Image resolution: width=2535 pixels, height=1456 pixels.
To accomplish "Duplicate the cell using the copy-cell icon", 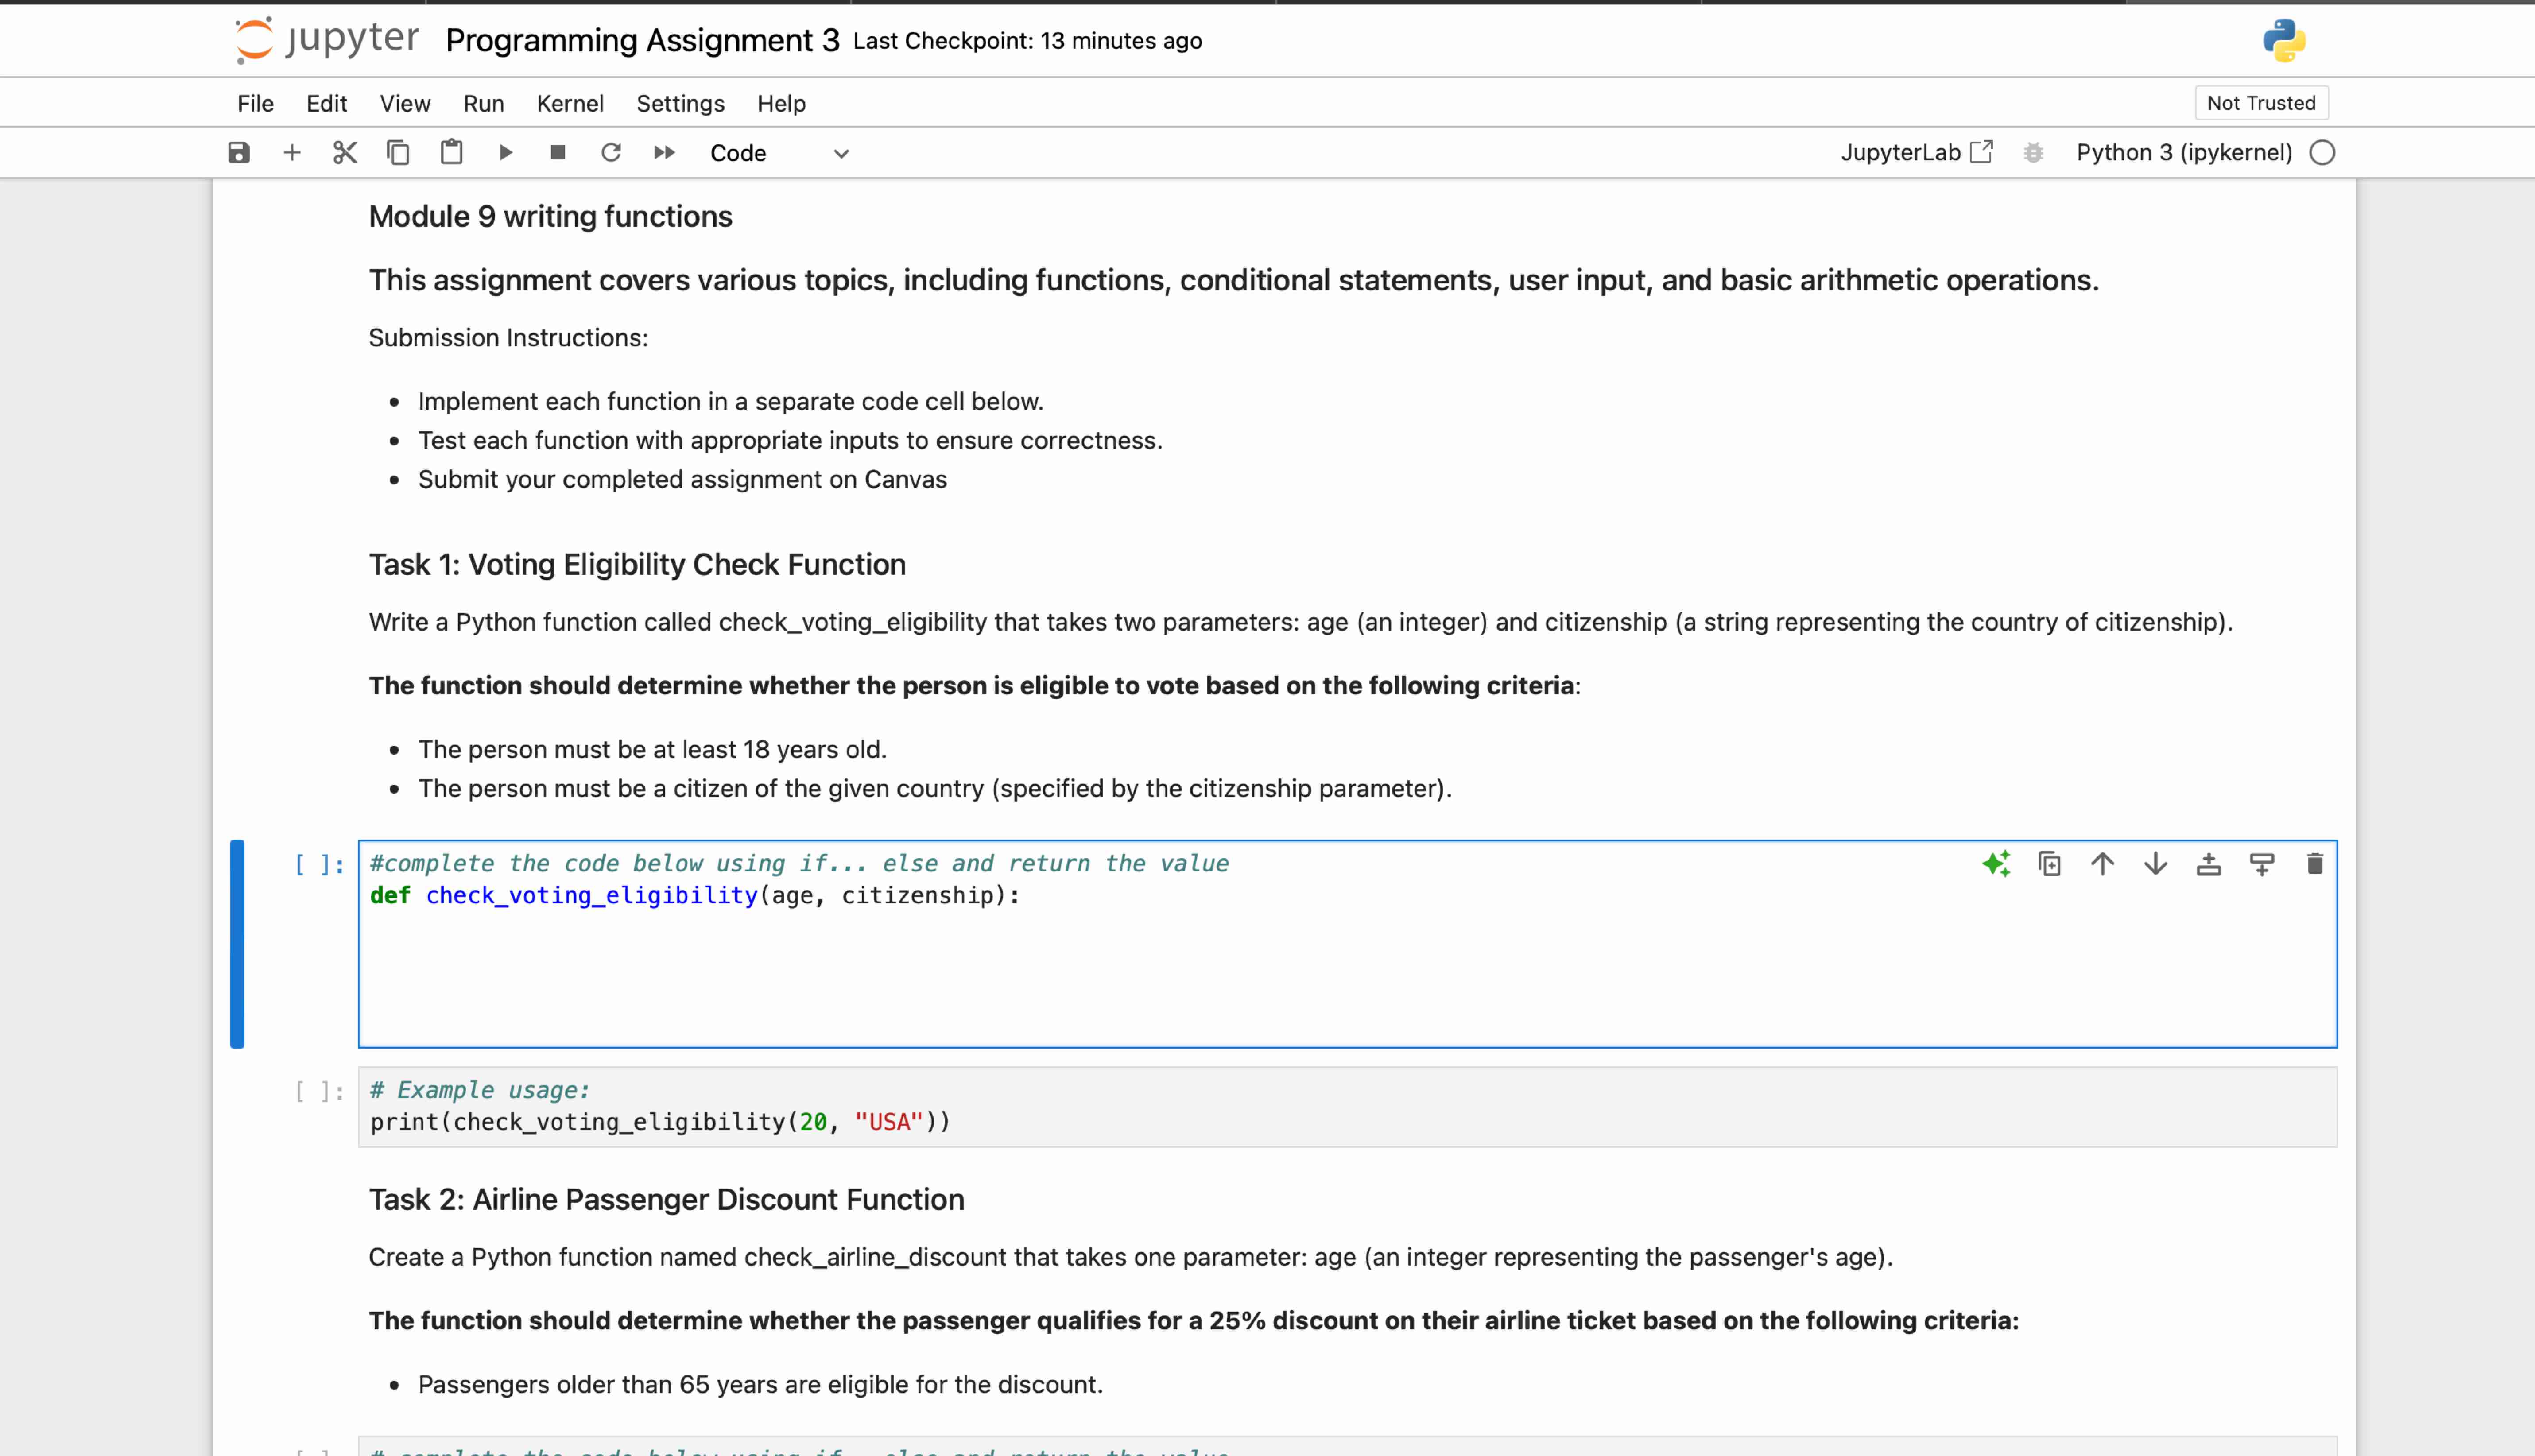I will 2049,864.
